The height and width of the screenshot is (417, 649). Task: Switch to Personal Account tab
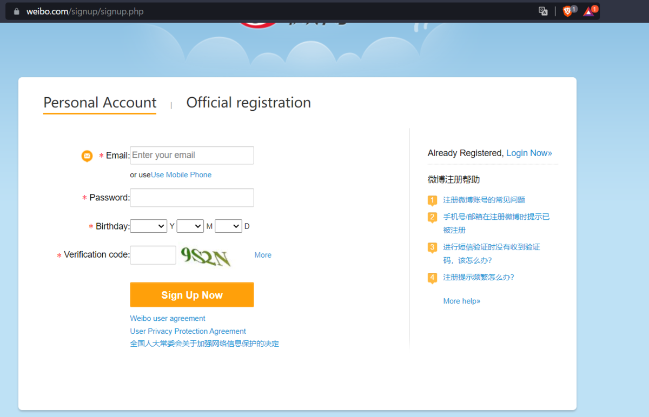[x=100, y=103]
